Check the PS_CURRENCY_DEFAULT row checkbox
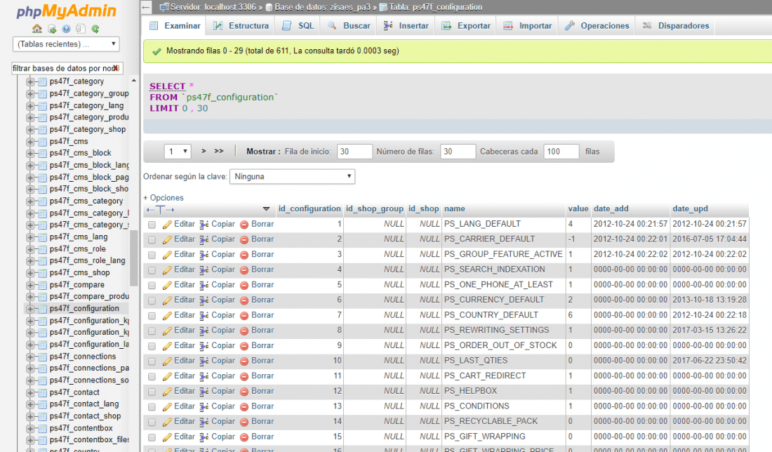Image resolution: width=772 pixels, height=452 pixels. pos(152,300)
